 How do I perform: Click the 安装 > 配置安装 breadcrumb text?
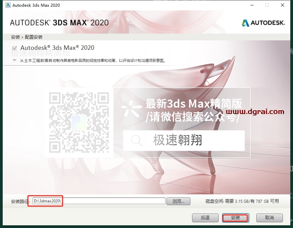27,37
